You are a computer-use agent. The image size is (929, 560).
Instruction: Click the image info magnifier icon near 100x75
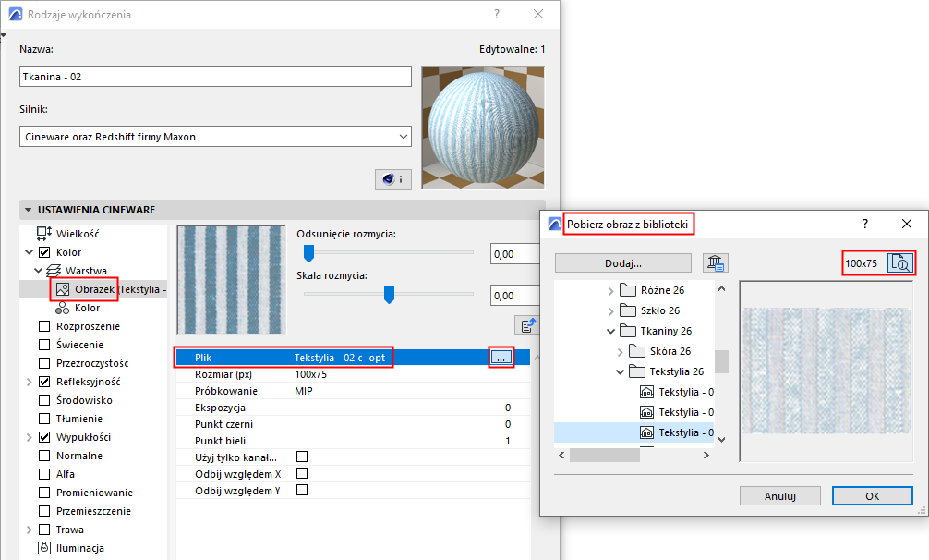pos(900,262)
